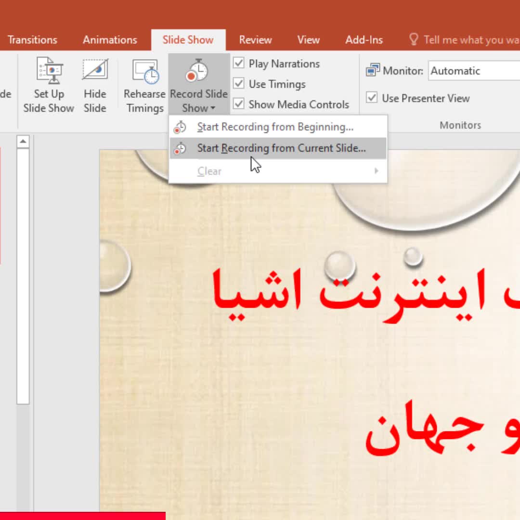Click the slide panel scroll up arrow
The height and width of the screenshot is (520, 520).
point(23,142)
